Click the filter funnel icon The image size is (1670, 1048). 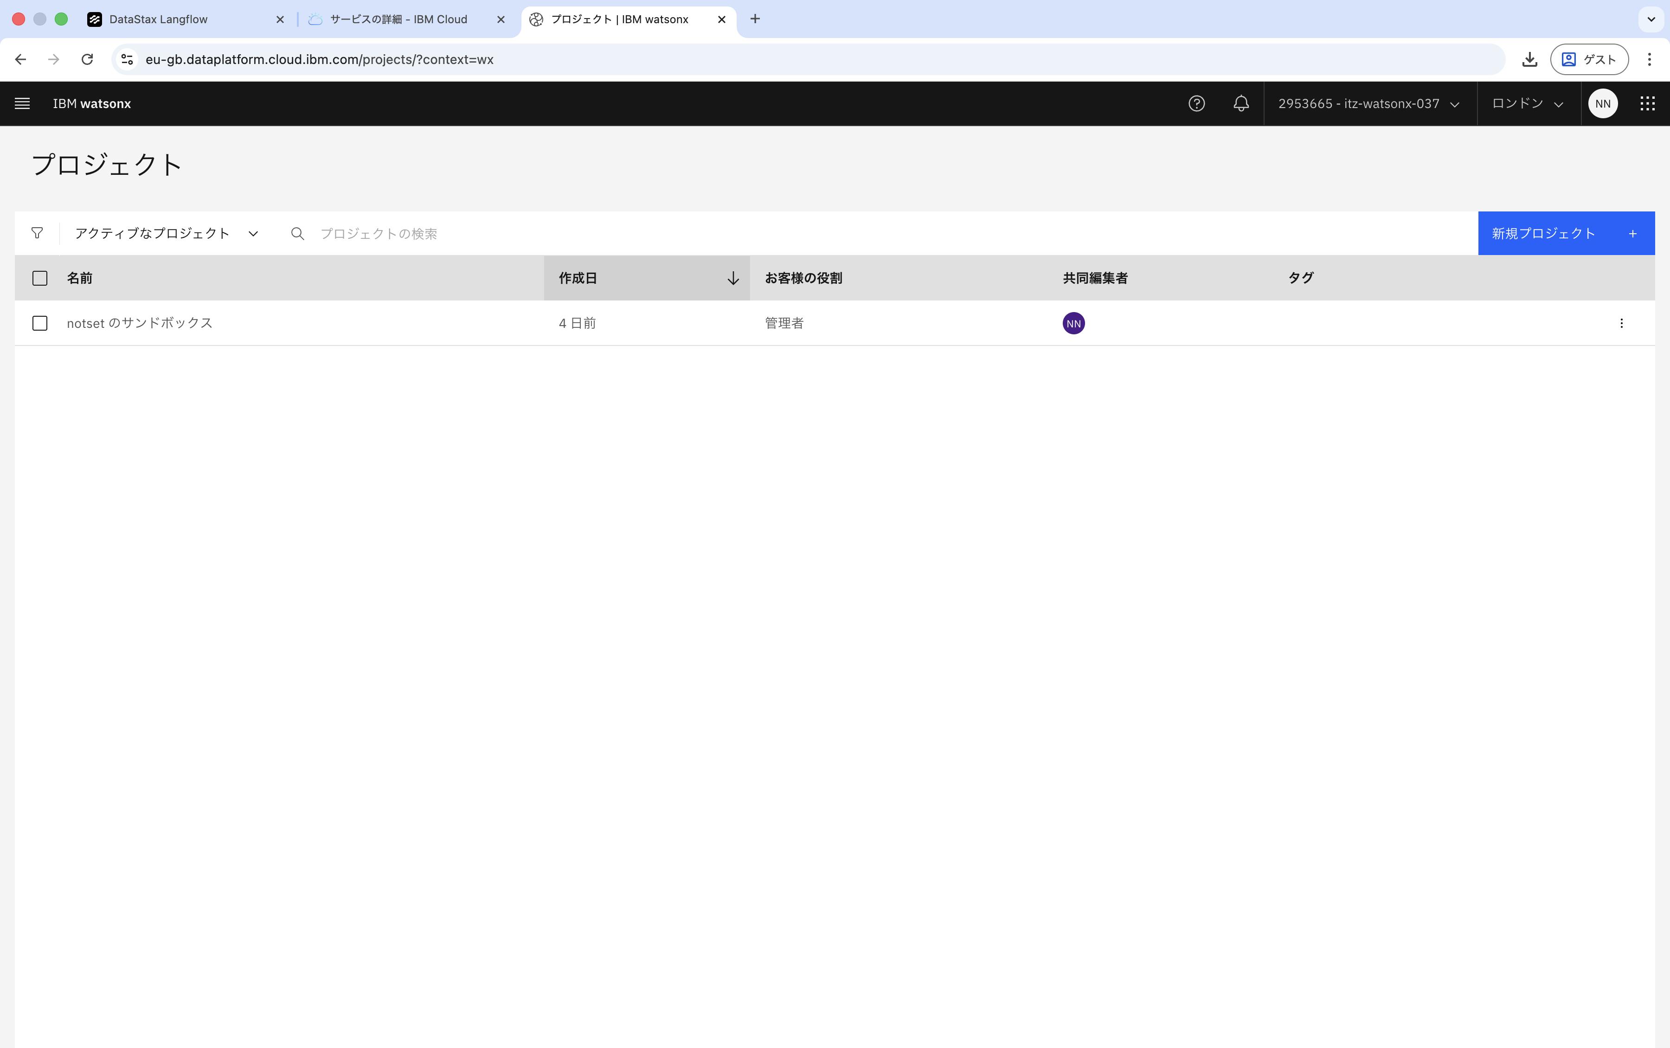click(x=38, y=234)
